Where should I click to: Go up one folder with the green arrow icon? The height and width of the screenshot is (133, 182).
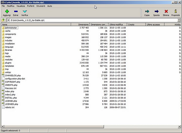tap(3, 20)
